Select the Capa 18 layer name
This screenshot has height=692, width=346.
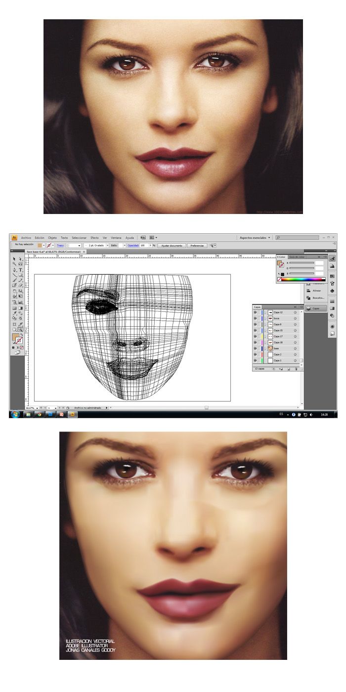tap(278, 343)
